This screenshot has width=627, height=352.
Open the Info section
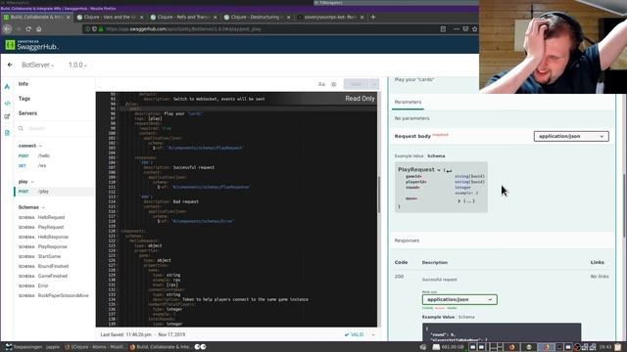tap(24, 84)
